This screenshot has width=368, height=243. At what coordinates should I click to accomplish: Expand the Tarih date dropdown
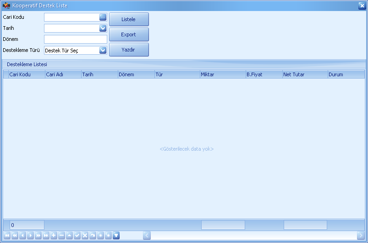tap(103, 28)
